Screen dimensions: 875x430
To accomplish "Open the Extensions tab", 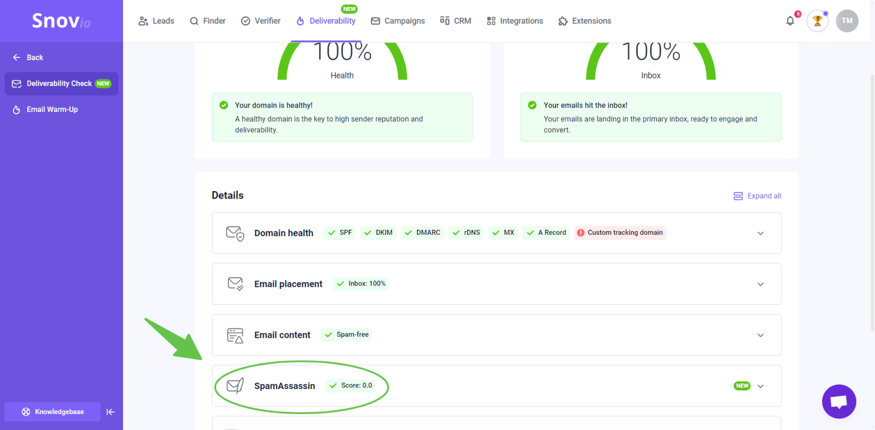I will [585, 21].
